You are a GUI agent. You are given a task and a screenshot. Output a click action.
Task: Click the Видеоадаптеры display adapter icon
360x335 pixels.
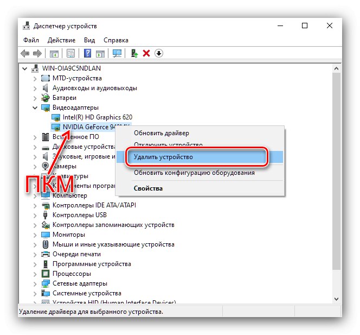pos(46,108)
